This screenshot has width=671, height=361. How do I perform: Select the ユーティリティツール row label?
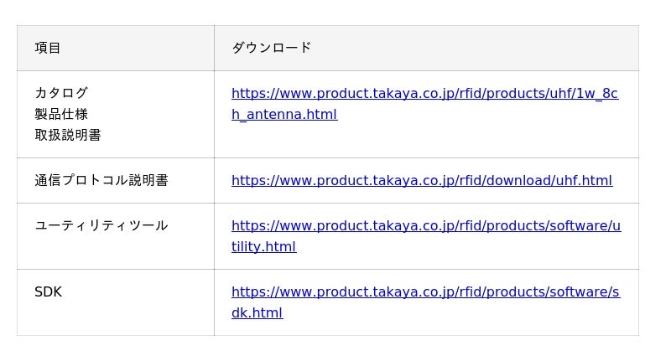coord(101,226)
